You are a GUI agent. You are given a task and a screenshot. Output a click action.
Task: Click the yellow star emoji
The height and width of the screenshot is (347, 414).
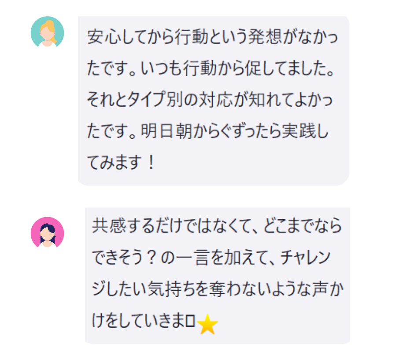tap(207, 324)
